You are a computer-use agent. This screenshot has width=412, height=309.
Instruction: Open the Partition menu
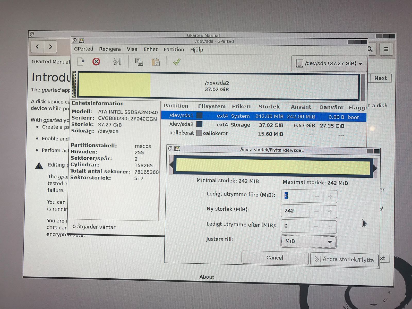pyautogui.click(x=174, y=49)
